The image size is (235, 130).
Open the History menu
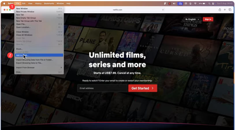click(38, 3)
